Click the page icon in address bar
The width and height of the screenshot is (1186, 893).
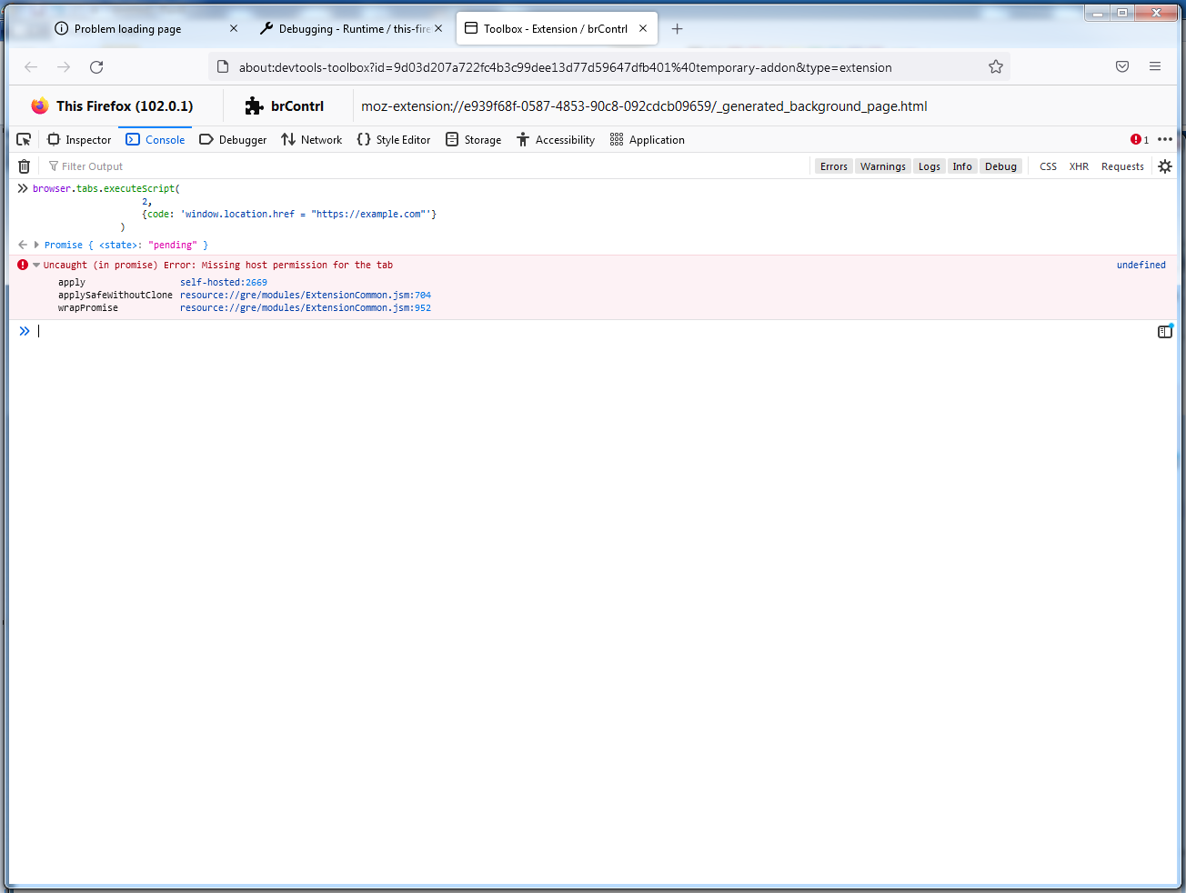223,66
